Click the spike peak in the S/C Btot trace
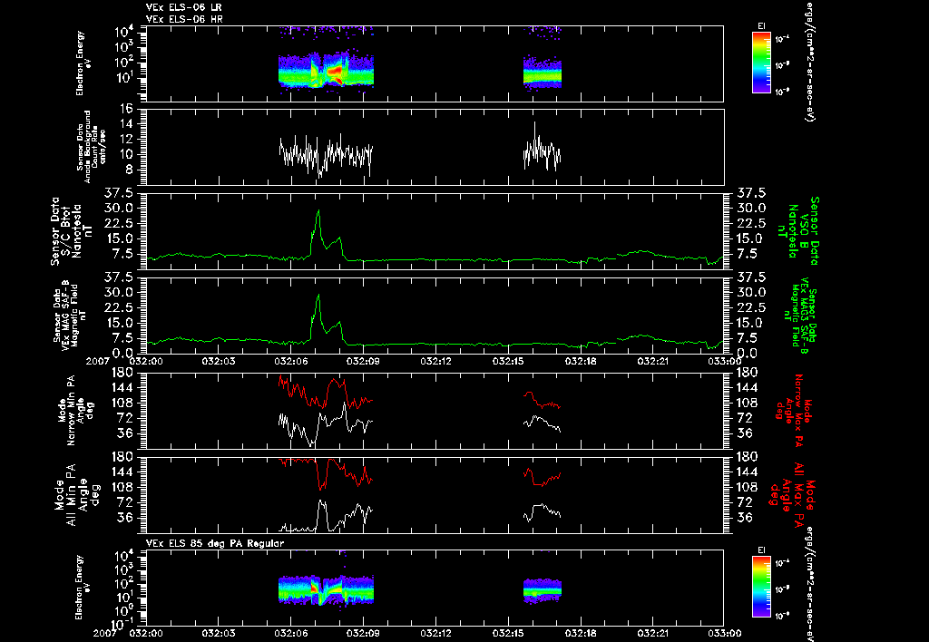Screen dimensions: 929x642 click(318, 211)
